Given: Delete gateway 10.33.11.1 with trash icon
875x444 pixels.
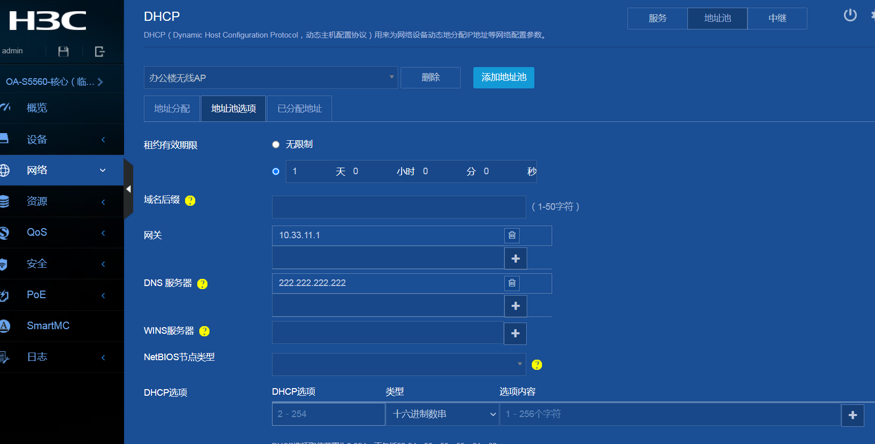Looking at the screenshot, I should [512, 235].
